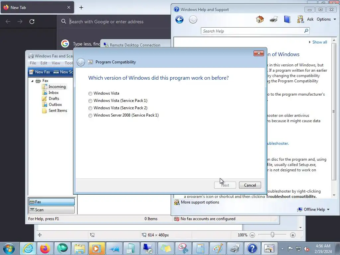Open the Offline Help dropdown
Image resolution: width=340 pixels, height=255 pixels.
tap(314, 210)
